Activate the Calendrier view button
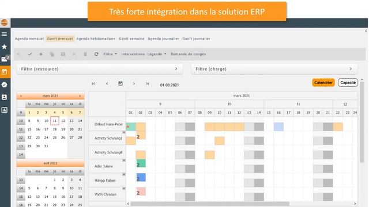The height and width of the screenshot is (207, 369). tap(323, 83)
